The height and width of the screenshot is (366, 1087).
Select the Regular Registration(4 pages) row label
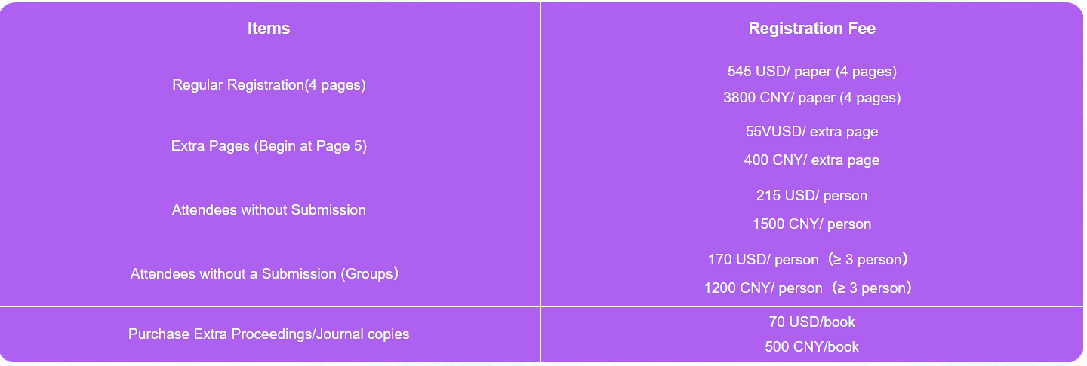pos(269,85)
